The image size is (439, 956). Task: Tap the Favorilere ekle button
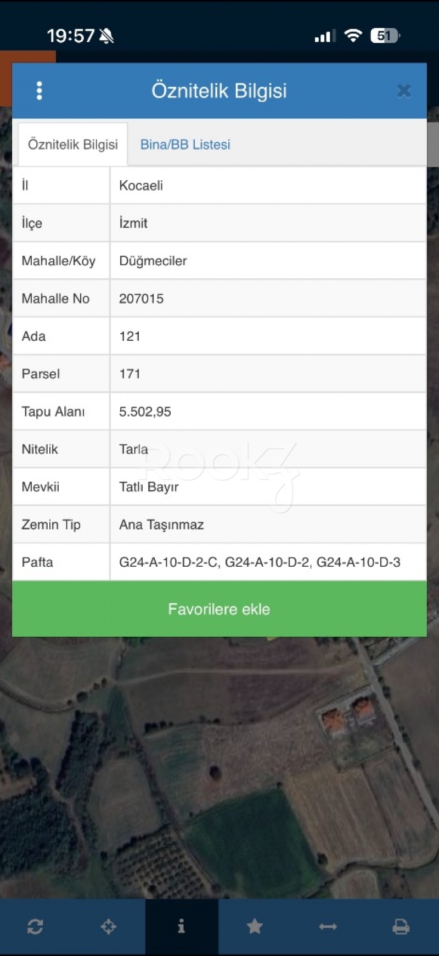(x=219, y=609)
